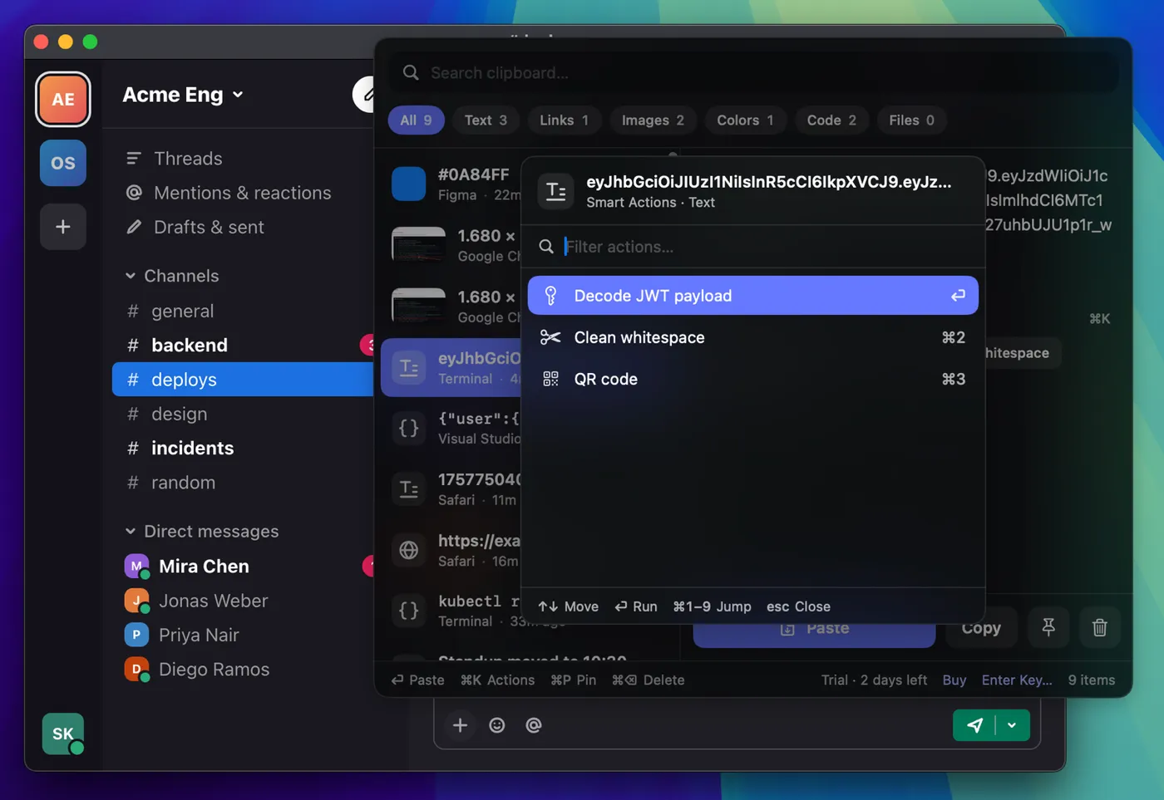The image size is (1164, 800).
Task: Select the Code 2 filter tab
Action: (x=831, y=120)
